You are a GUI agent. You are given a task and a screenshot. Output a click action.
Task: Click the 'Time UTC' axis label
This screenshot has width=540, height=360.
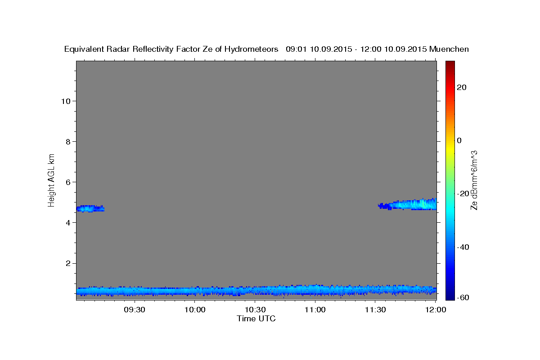pos(256,319)
